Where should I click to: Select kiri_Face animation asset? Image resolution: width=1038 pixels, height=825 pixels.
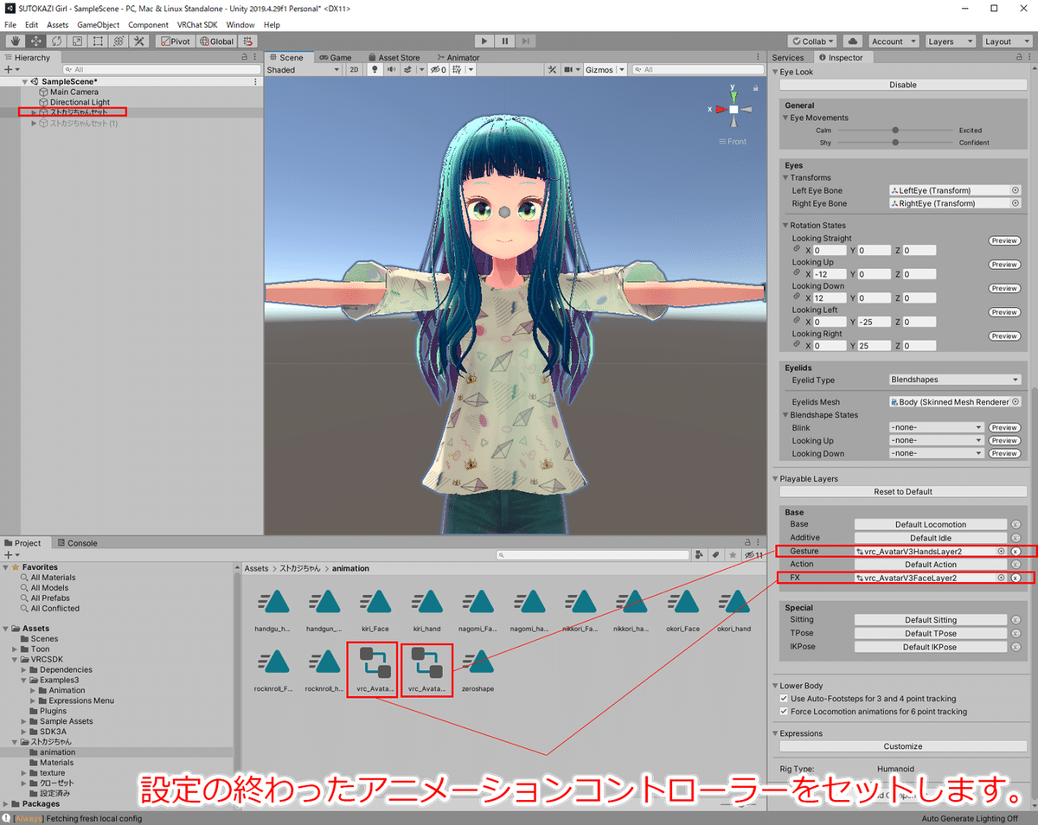point(377,610)
